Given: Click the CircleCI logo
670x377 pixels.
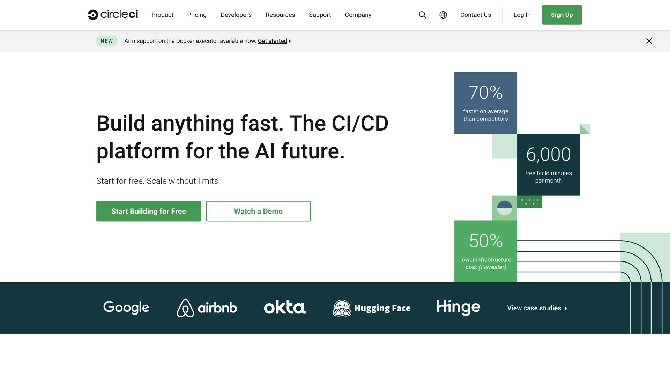Looking at the screenshot, I should pyautogui.click(x=112, y=15).
